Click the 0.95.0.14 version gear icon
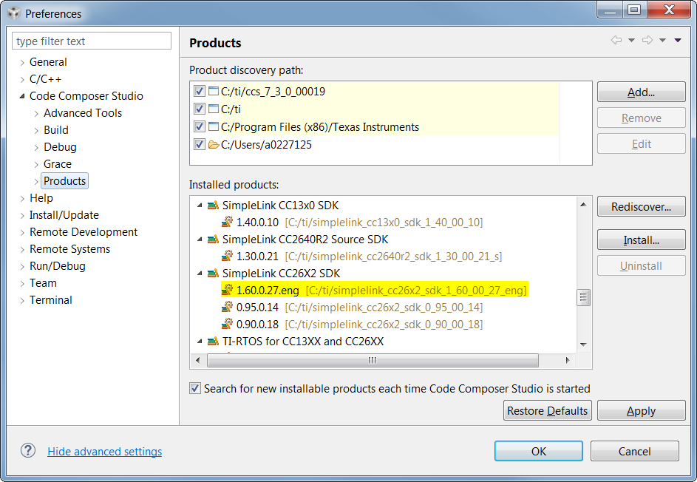 227,307
